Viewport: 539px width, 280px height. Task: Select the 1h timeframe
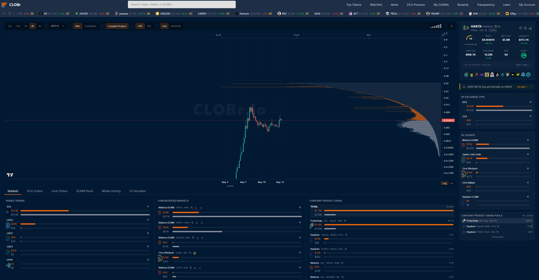click(26, 26)
